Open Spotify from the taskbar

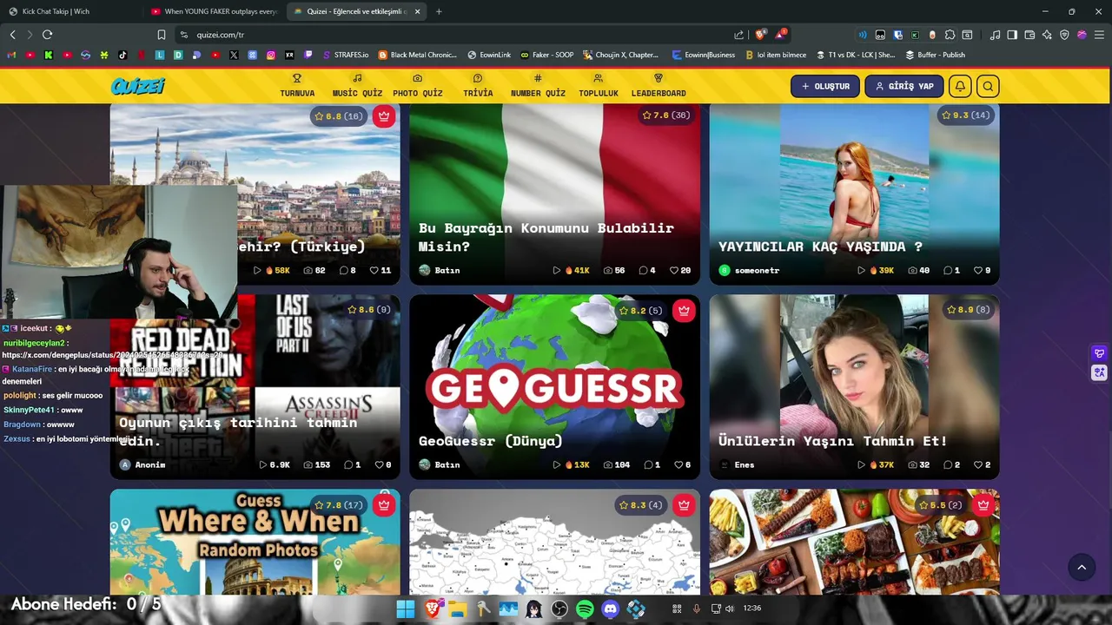pos(585,609)
